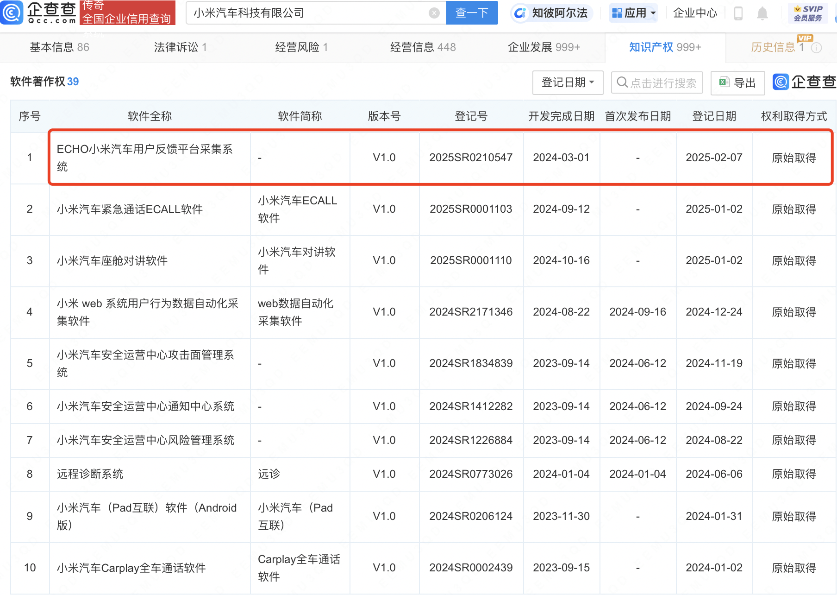
Task: Click registration number 2024SR1412282
Action: point(471,406)
